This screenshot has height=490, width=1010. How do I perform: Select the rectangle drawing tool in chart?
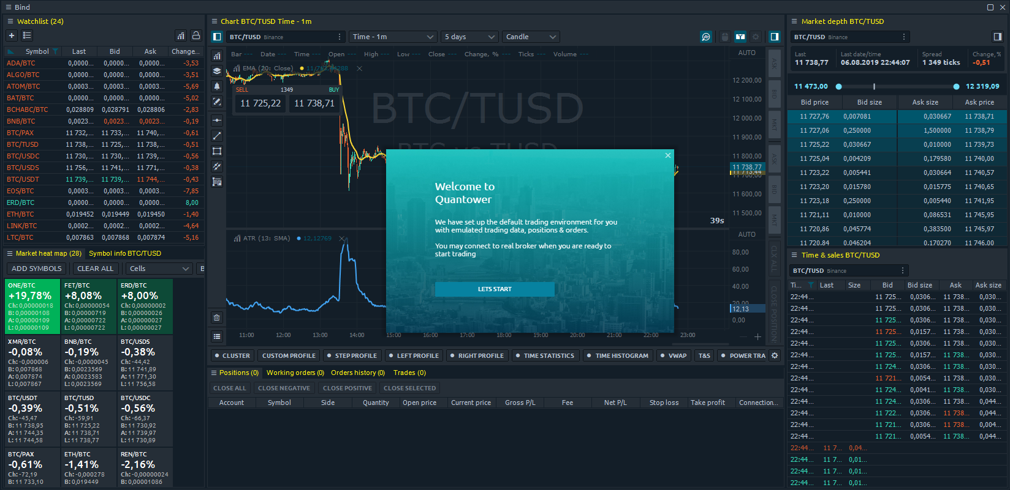tap(217, 151)
